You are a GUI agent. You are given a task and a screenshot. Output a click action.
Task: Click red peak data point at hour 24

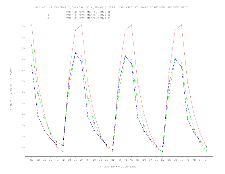click(x=82, y=25)
